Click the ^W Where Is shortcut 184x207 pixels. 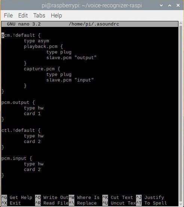pyautogui.click(x=84, y=198)
